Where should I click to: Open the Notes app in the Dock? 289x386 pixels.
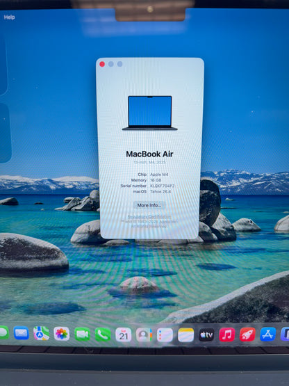[x=185, y=335]
